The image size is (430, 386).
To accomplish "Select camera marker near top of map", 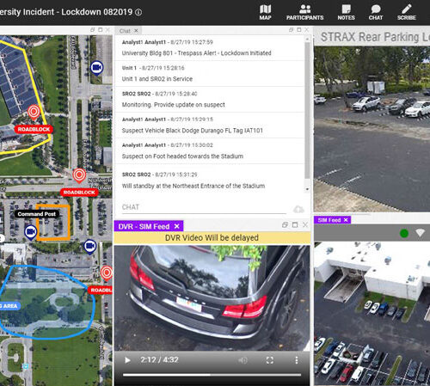I will pyautogui.click(x=97, y=68).
